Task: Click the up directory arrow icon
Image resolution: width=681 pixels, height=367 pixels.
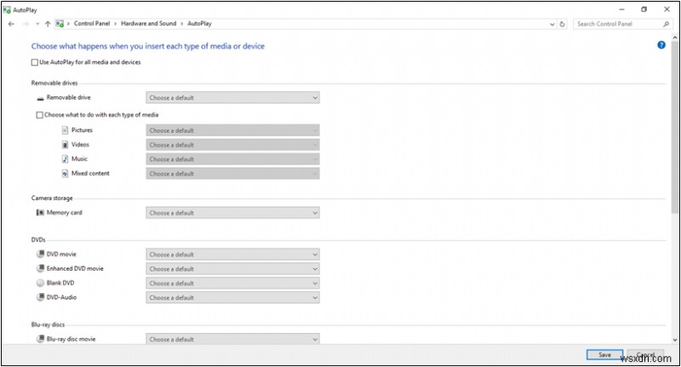Action: (x=48, y=24)
